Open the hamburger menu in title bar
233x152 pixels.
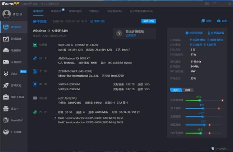214,4
